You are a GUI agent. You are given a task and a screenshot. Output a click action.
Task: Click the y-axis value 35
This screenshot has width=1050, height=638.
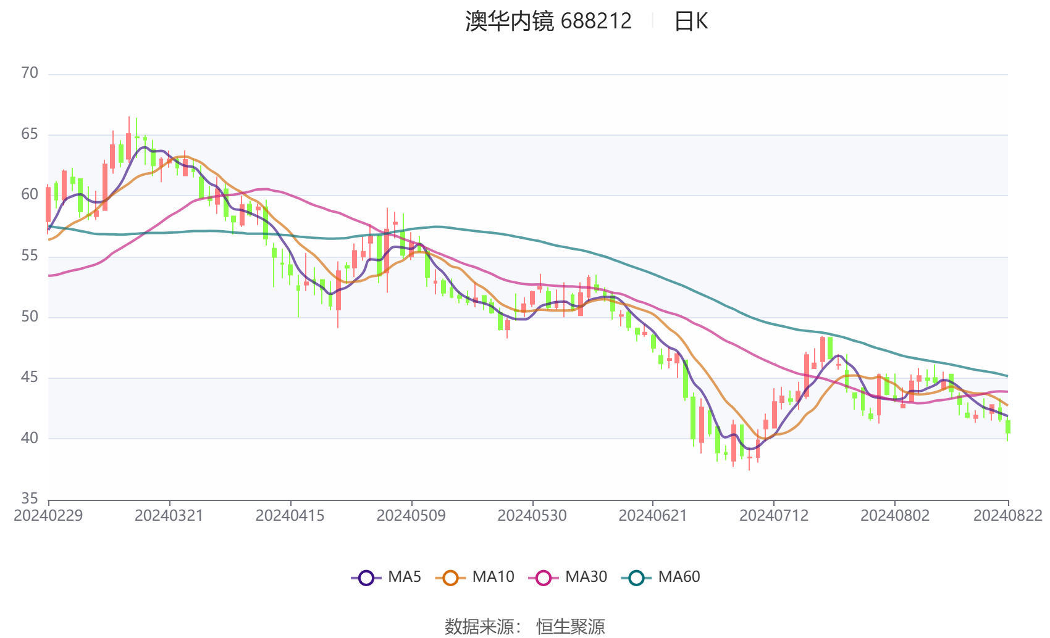(30, 499)
